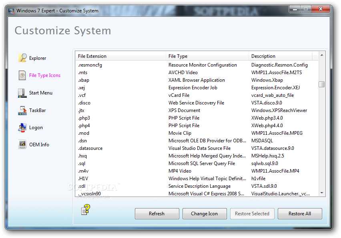This screenshot has height=238, width=341.
Task: Select the .hxq extension row
Action: coord(197,156)
